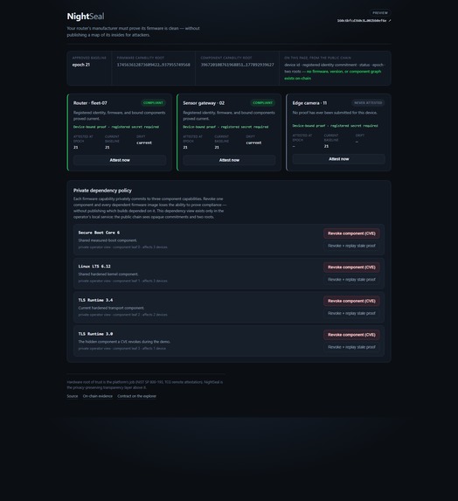Click the 'Linux LTS 6.12' component name
The height and width of the screenshot is (501, 458).
tap(94, 267)
